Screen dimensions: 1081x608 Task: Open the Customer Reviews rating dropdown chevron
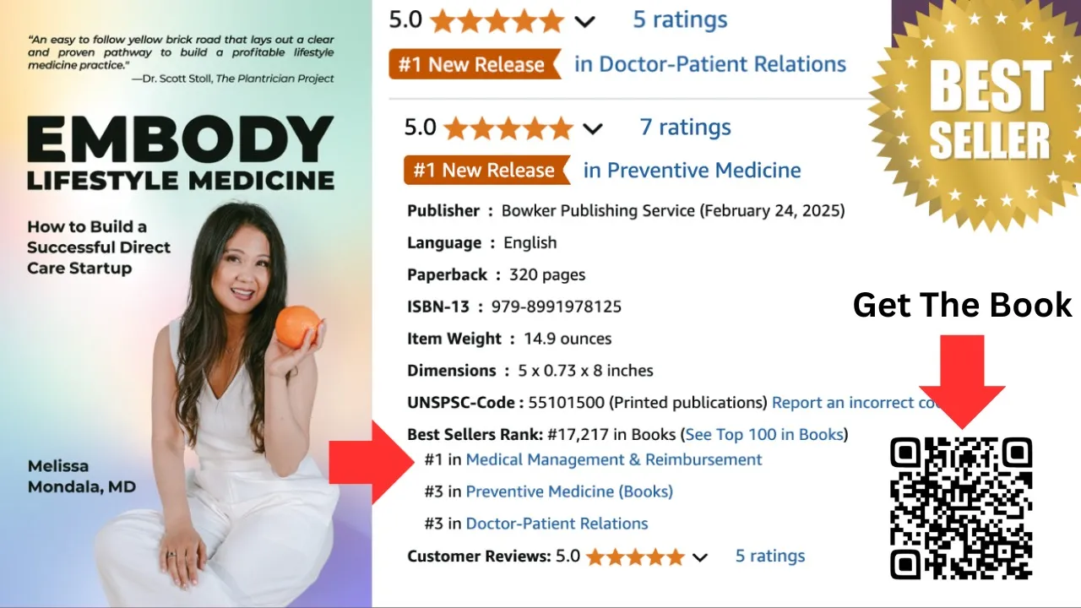click(x=699, y=557)
